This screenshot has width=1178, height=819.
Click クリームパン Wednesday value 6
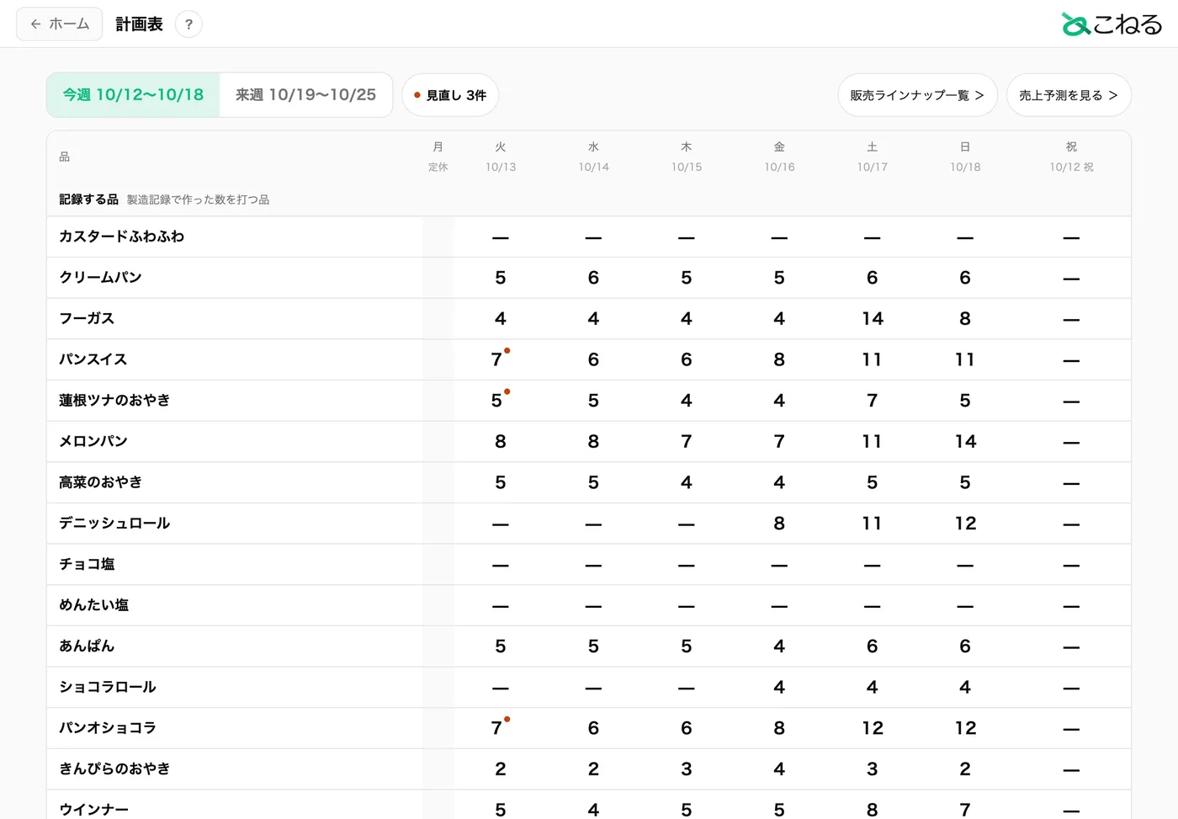pyautogui.click(x=593, y=278)
